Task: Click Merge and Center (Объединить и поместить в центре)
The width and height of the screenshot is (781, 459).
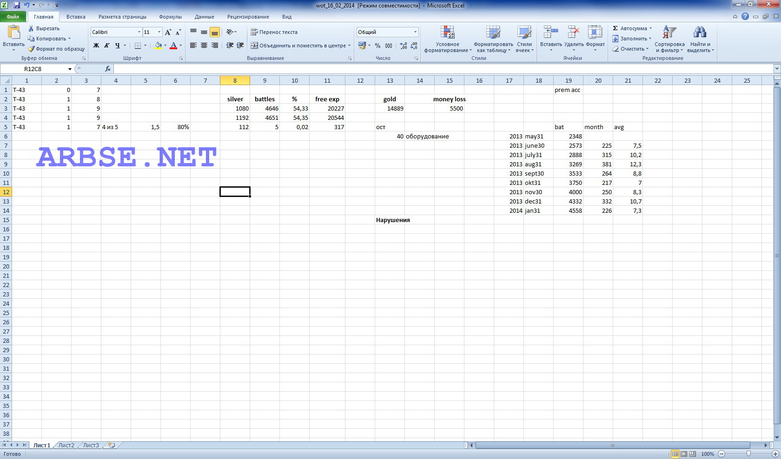Action: point(300,46)
